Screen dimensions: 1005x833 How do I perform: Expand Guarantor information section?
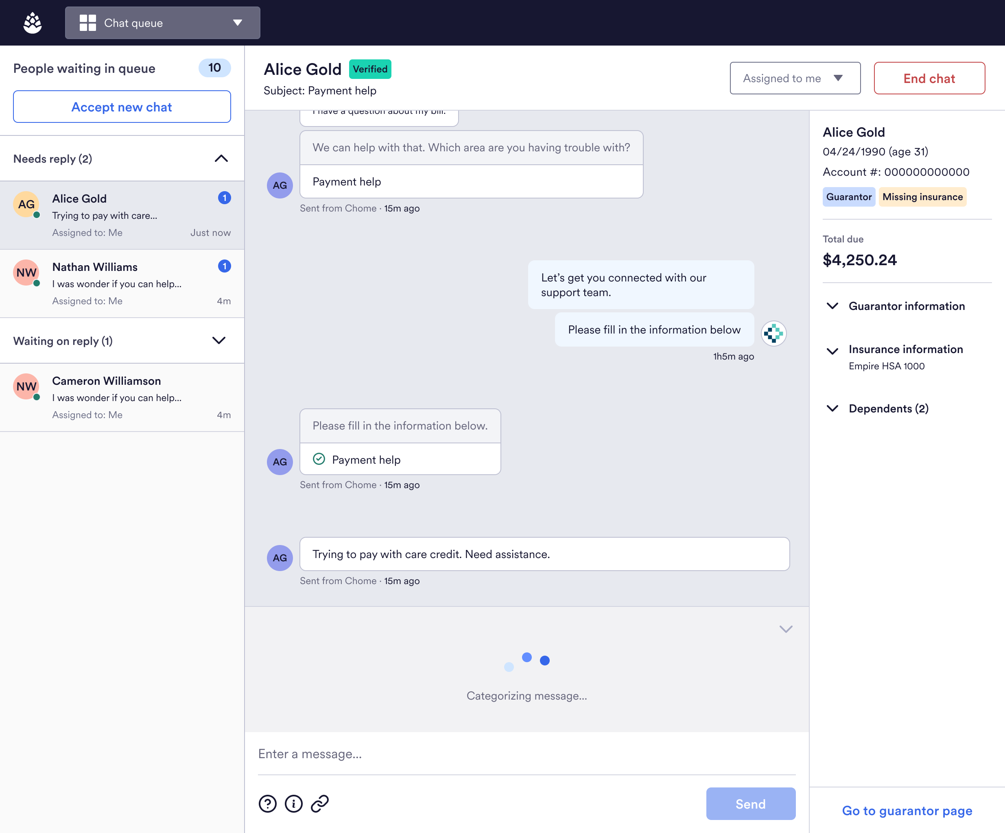tap(832, 306)
